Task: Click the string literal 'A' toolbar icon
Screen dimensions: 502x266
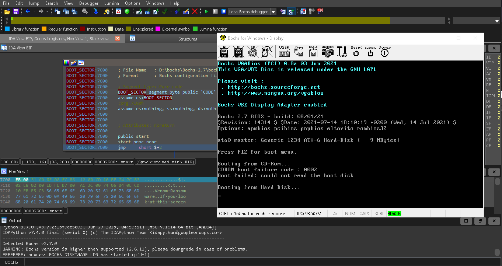Action: (x=156, y=11)
